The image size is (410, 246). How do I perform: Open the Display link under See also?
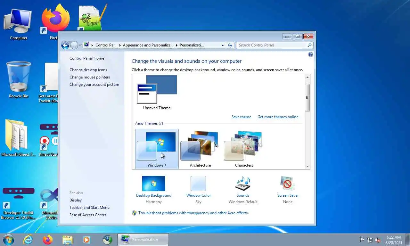point(76,200)
